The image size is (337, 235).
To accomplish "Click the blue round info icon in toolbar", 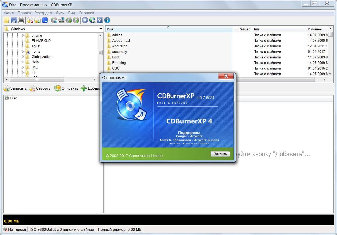I will coord(107,20).
